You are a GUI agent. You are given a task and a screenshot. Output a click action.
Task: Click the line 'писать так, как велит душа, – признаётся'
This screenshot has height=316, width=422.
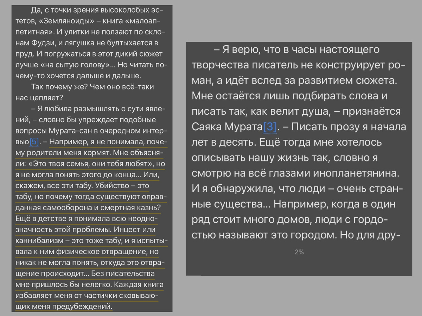[296, 111]
